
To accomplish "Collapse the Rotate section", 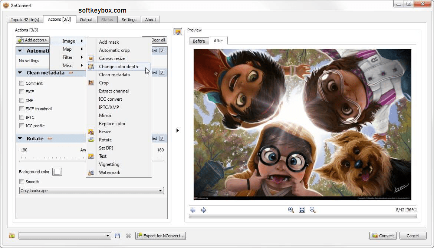I will (x=20, y=138).
